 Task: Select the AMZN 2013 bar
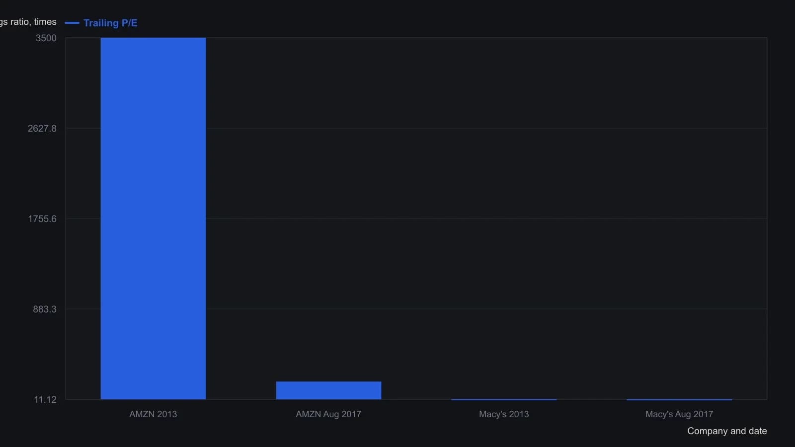click(153, 219)
